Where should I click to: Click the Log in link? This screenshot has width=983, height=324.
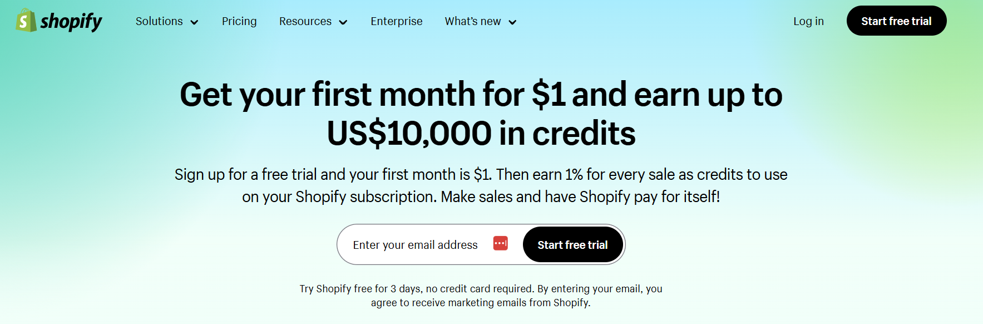pyautogui.click(x=808, y=21)
